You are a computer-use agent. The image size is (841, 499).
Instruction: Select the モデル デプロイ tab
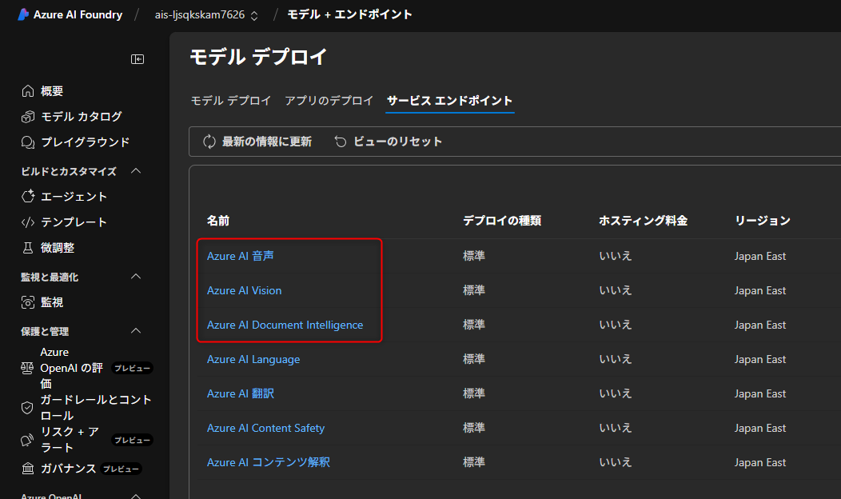233,101
